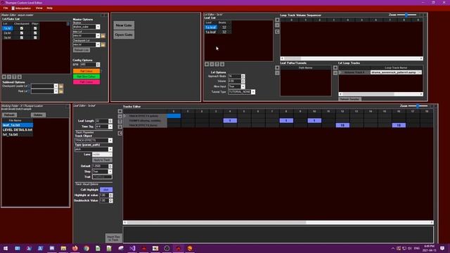This screenshot has height=253, width=450.
Task: Move level up arrow under Lvl/Gate List
Action: (14, 77)
